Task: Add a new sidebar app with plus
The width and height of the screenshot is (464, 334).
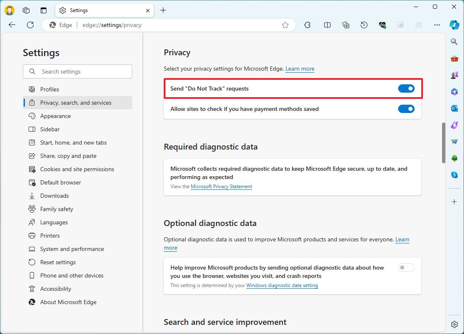Action: click(454, 201)
